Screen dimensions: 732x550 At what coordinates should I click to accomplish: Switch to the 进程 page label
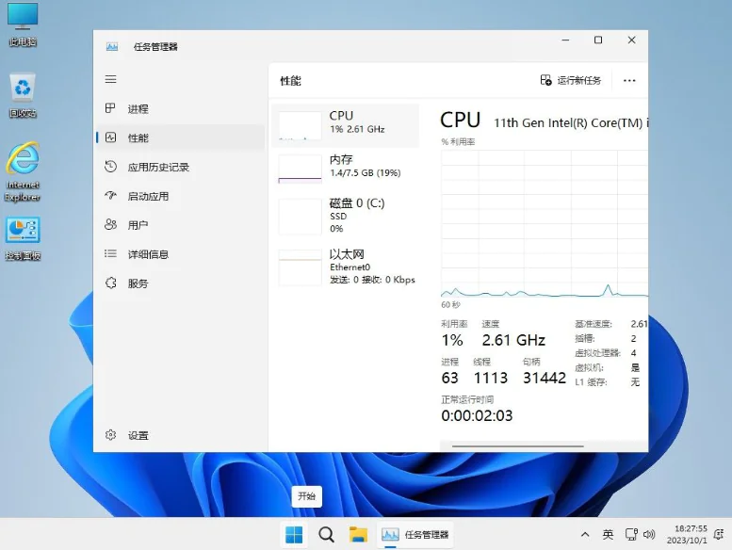coord(138,108)
